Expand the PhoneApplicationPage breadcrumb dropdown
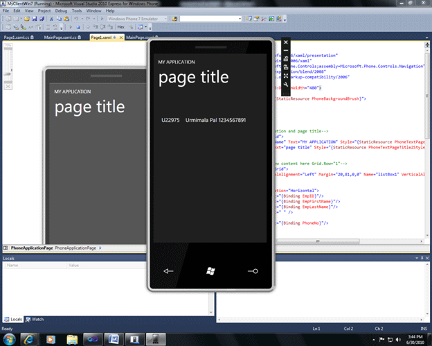 [x=100, y=248]
